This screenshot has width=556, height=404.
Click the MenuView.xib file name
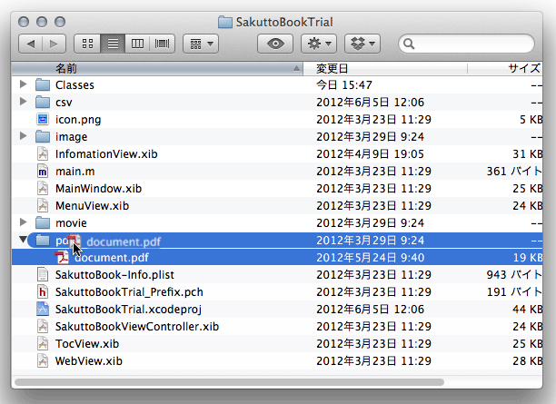(x=92, y=206)
